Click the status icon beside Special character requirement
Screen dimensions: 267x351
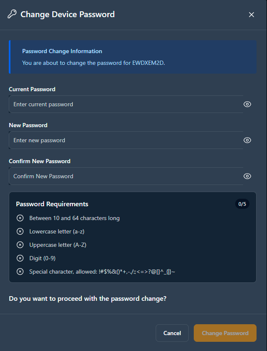(x=20, y=272)
